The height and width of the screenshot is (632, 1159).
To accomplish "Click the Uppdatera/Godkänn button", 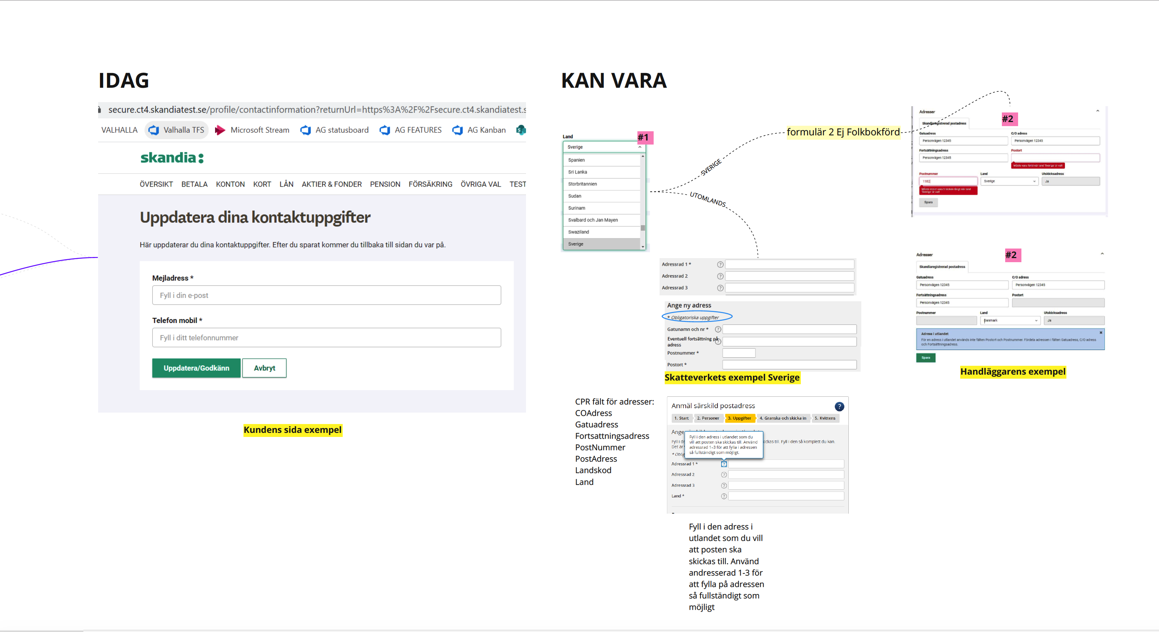I will click(196, 368).
